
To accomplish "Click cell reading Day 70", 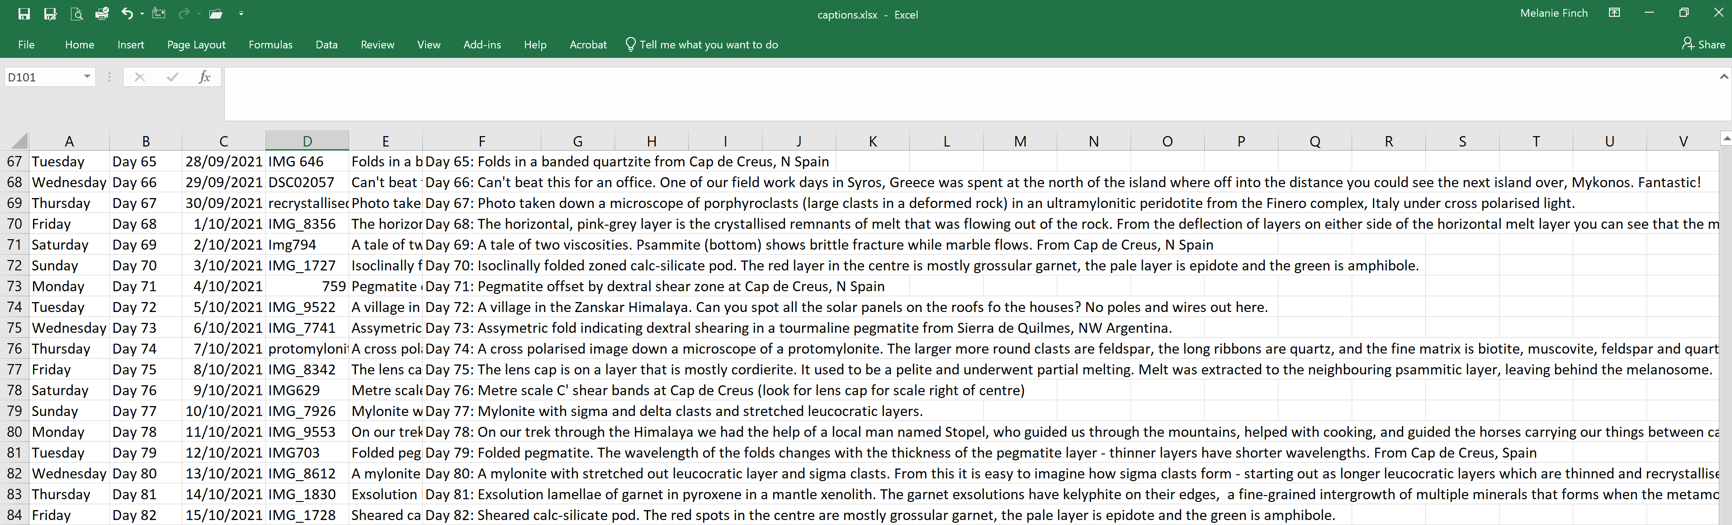I will pyautogui.click(x=146, y=265).
